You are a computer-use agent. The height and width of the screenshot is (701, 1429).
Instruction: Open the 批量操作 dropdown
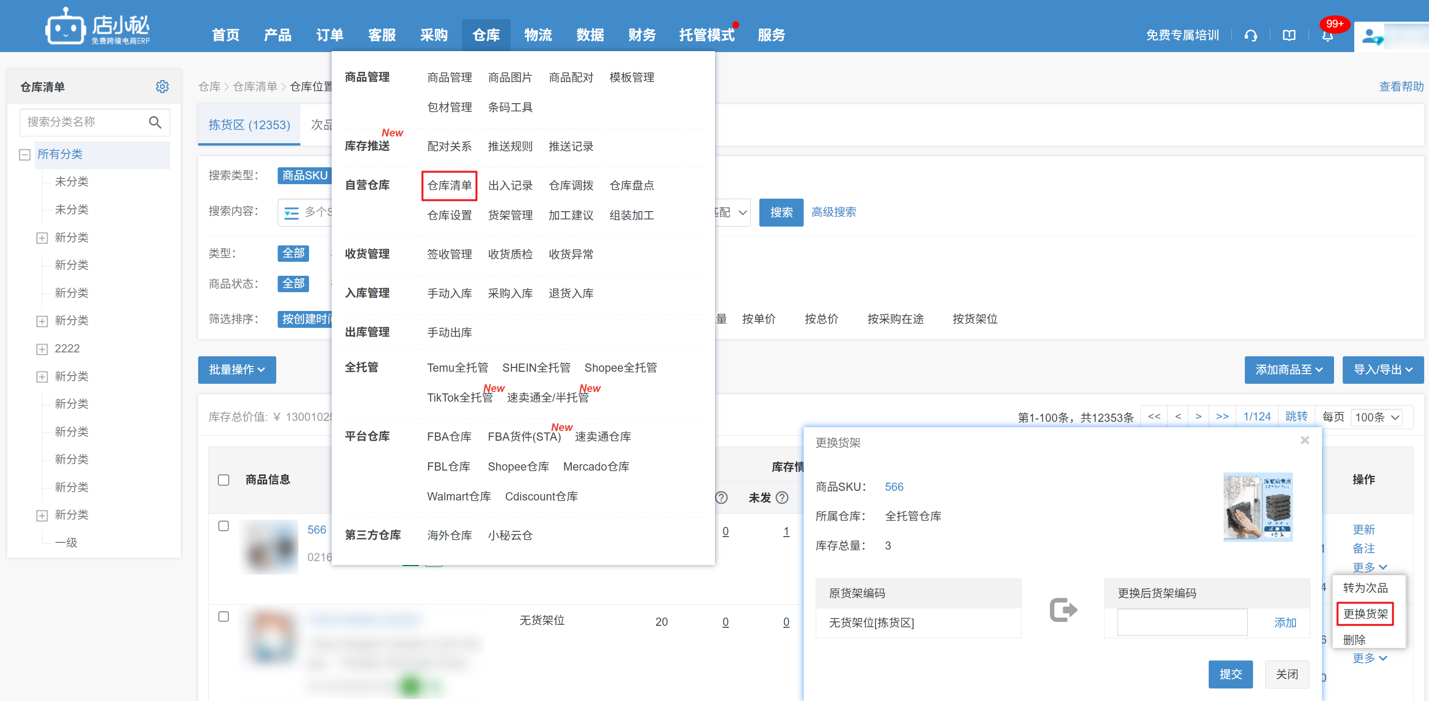pyautogui.click(x=237, y=370)
